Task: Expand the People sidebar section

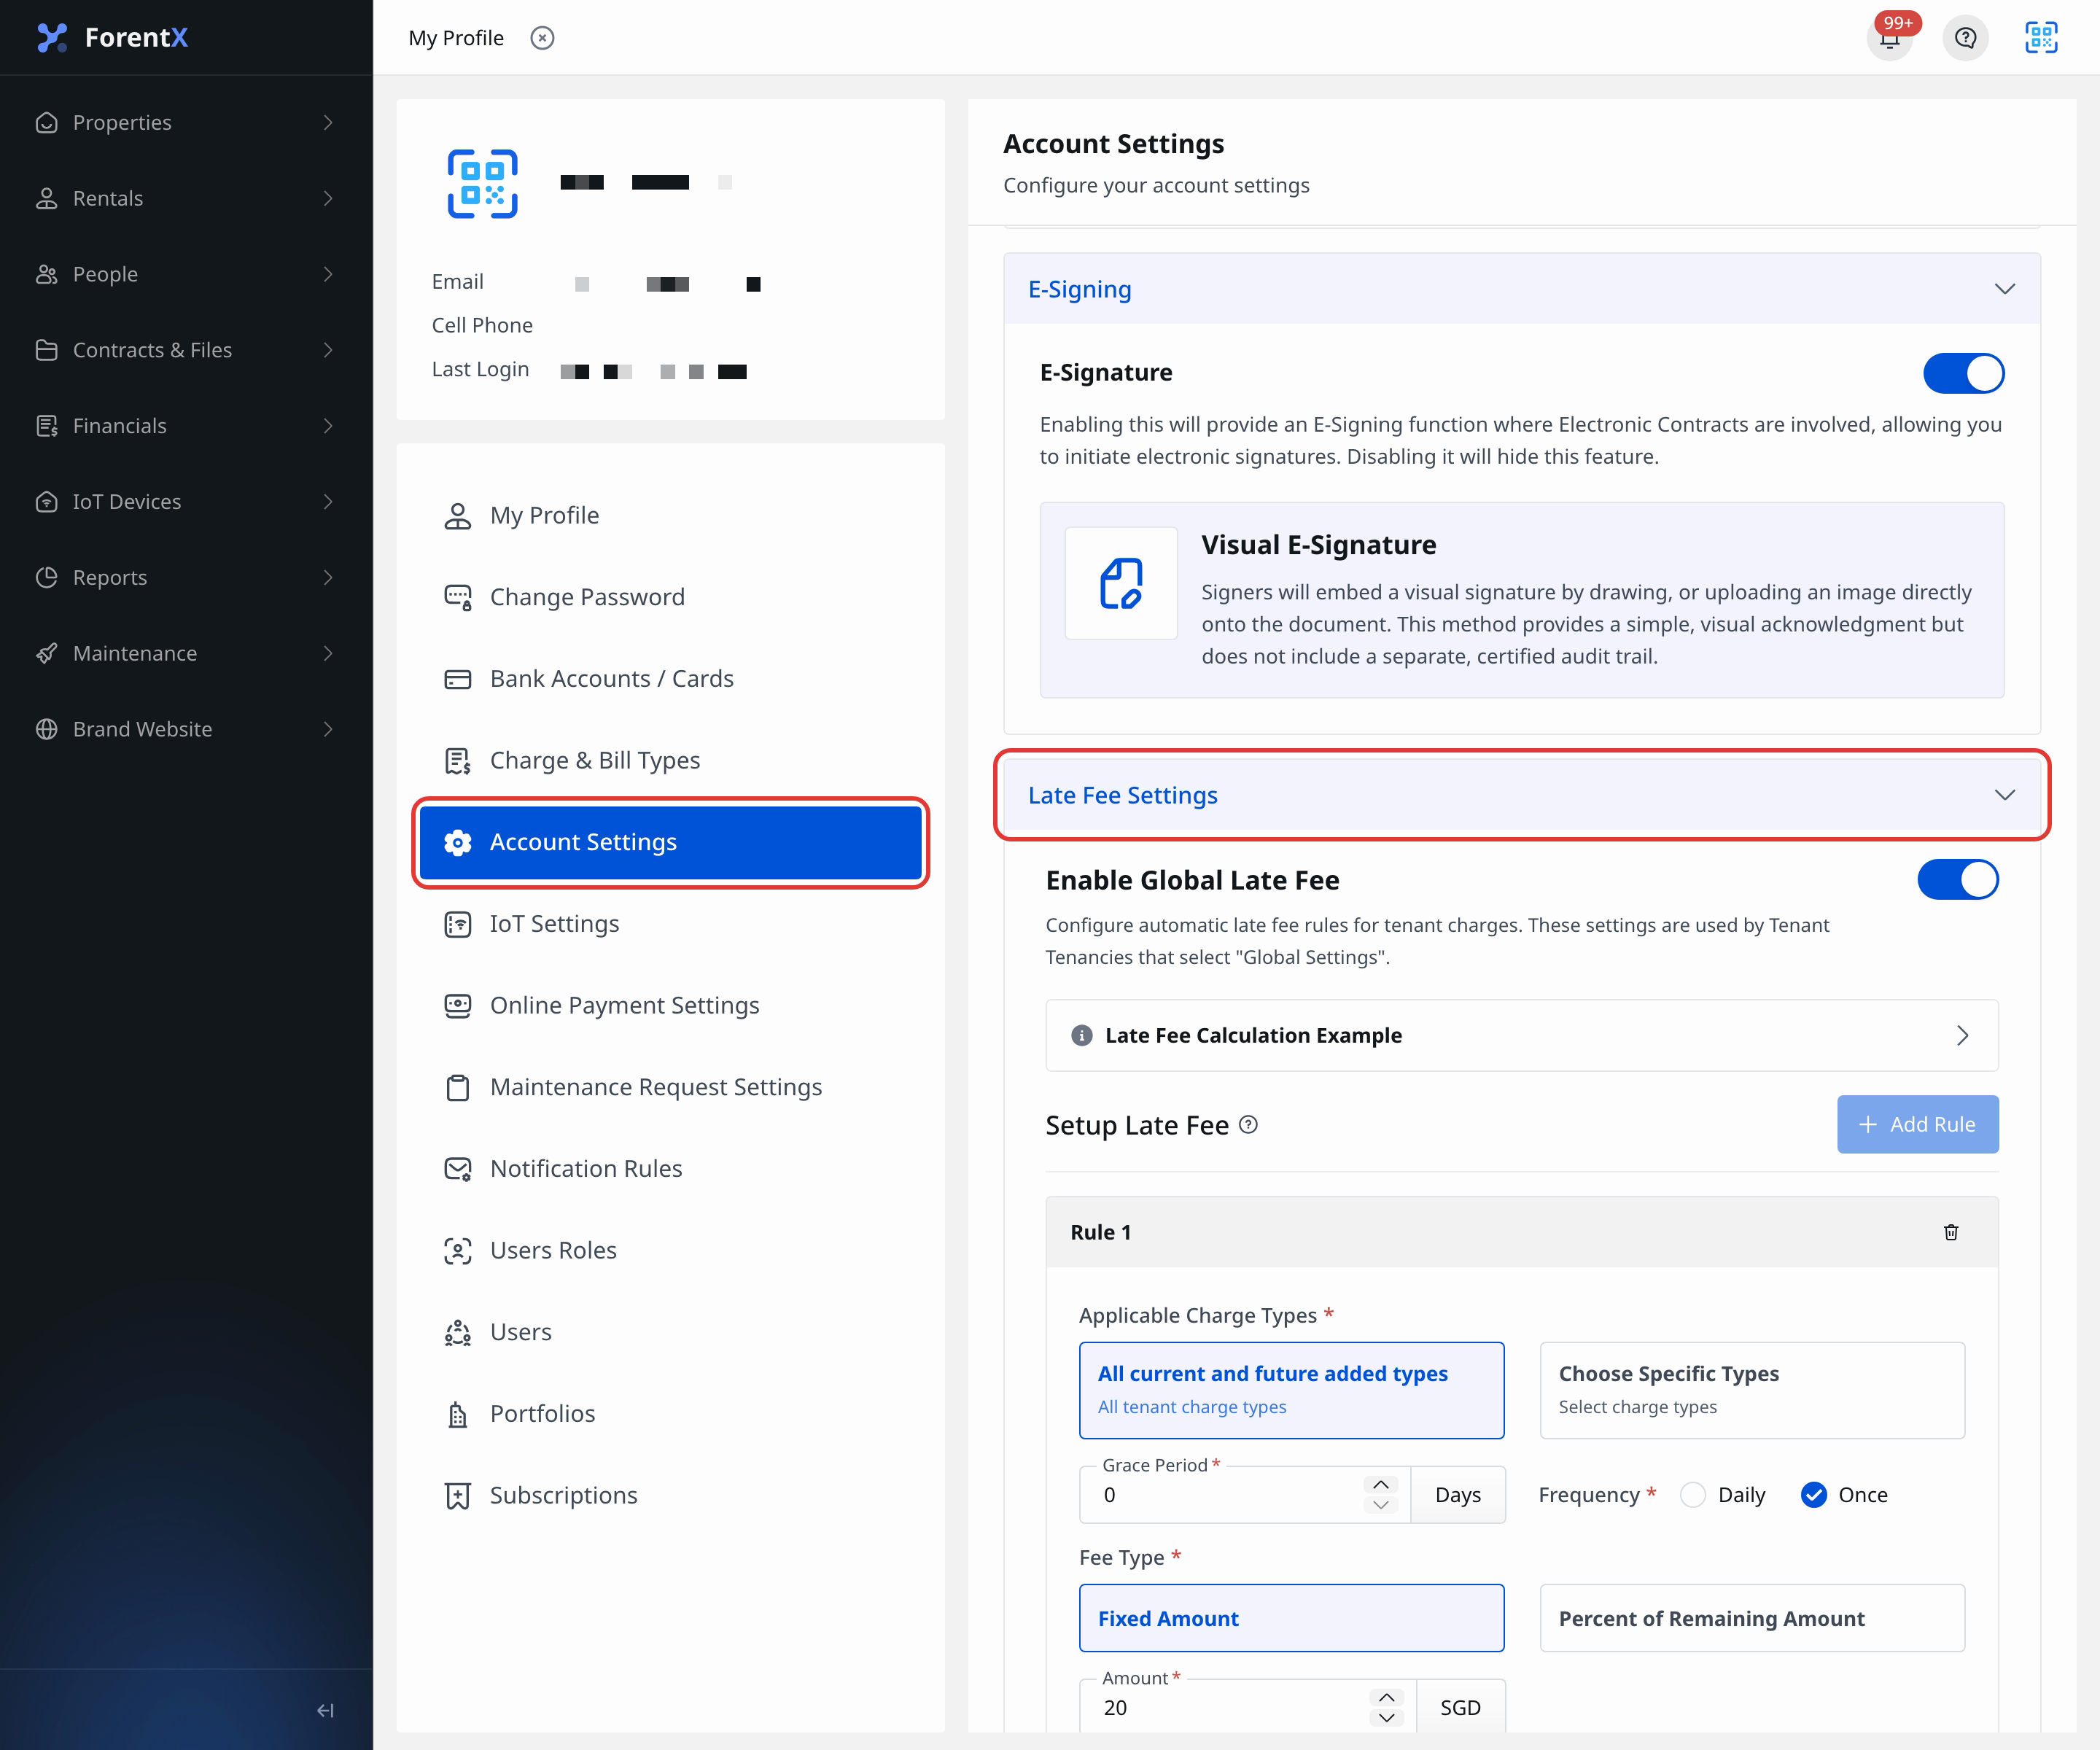Action: pyautogui.click(x=186, y=274)
